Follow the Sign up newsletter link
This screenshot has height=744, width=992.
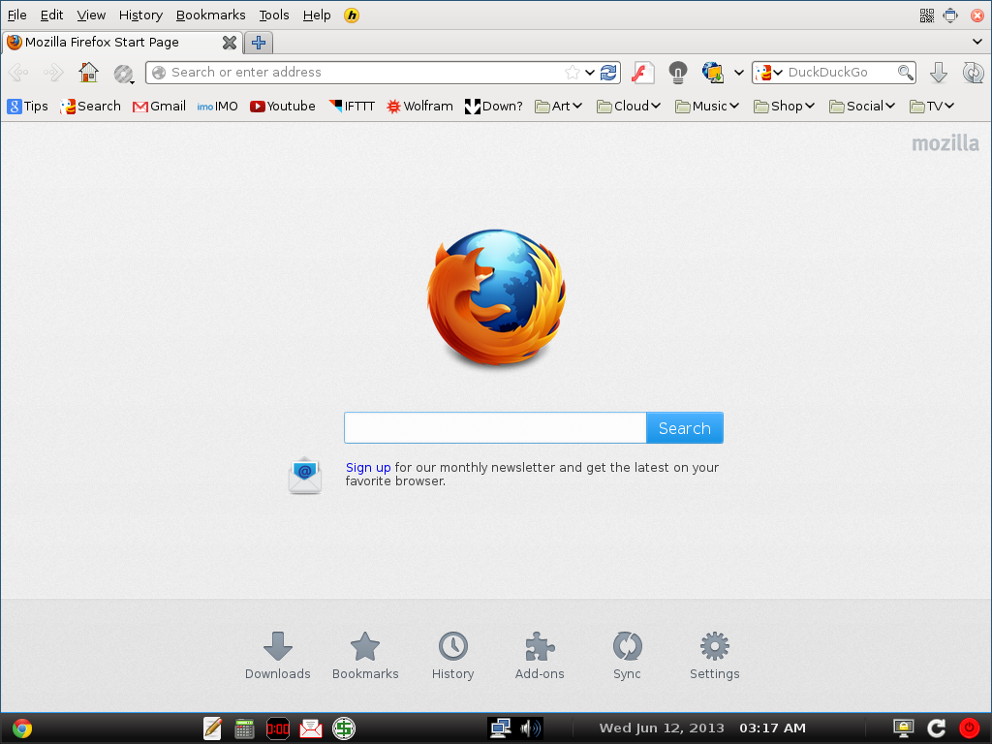pos(368,468)
